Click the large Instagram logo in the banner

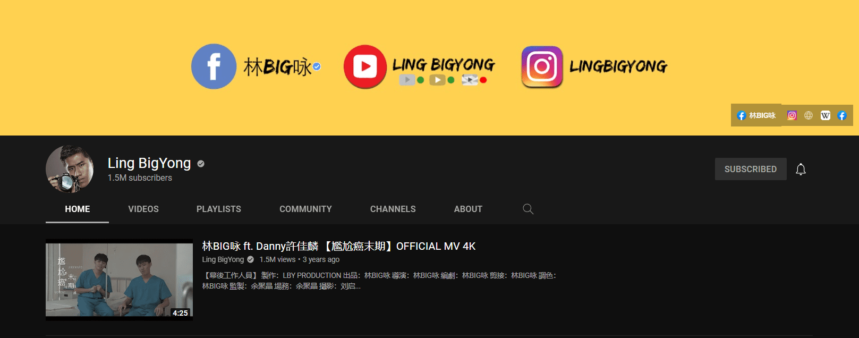(x=542, y=66)
